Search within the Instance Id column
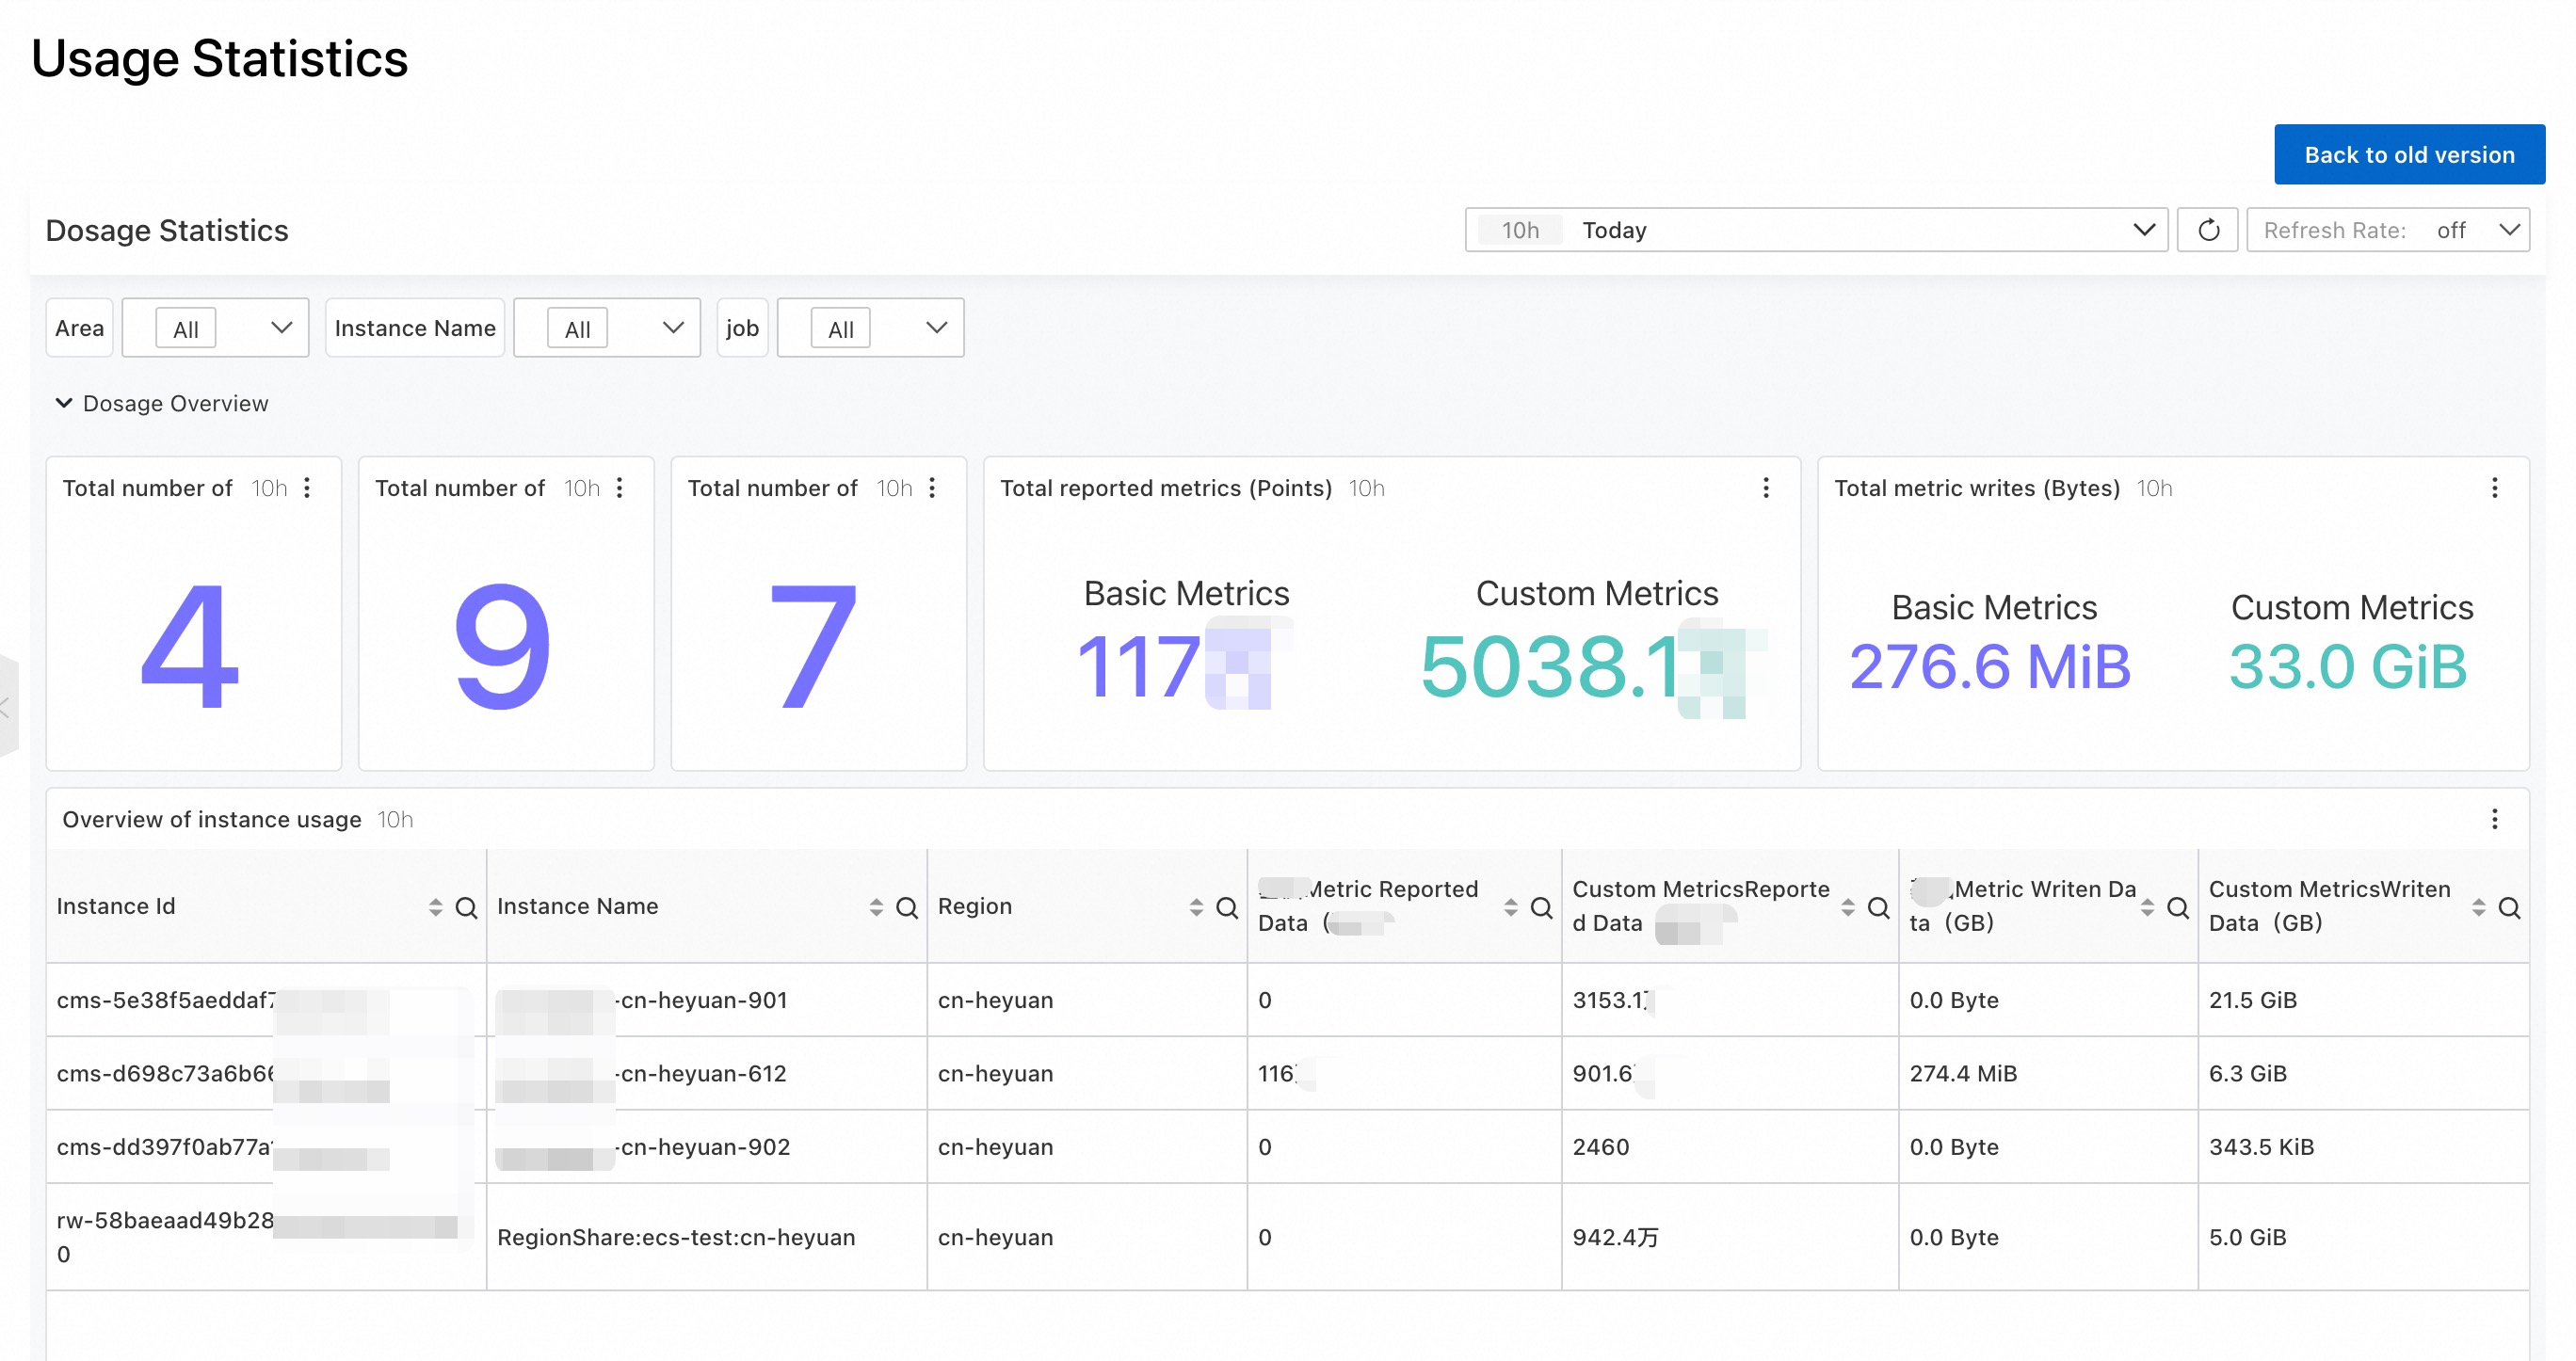The width and height of the screenshot is (2576, 1361). coord(466,907)
